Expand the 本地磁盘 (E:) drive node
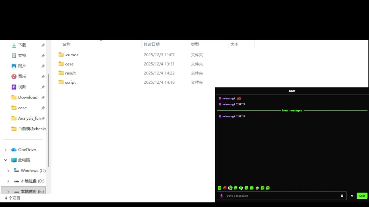This screenshot has height=207, width=369. 8,191
